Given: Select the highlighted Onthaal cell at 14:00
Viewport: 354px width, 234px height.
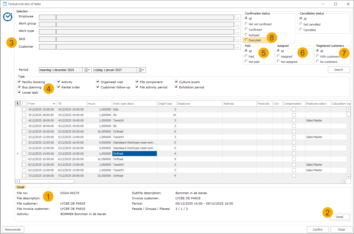Looking at the screenshot, I should point(134,153).
